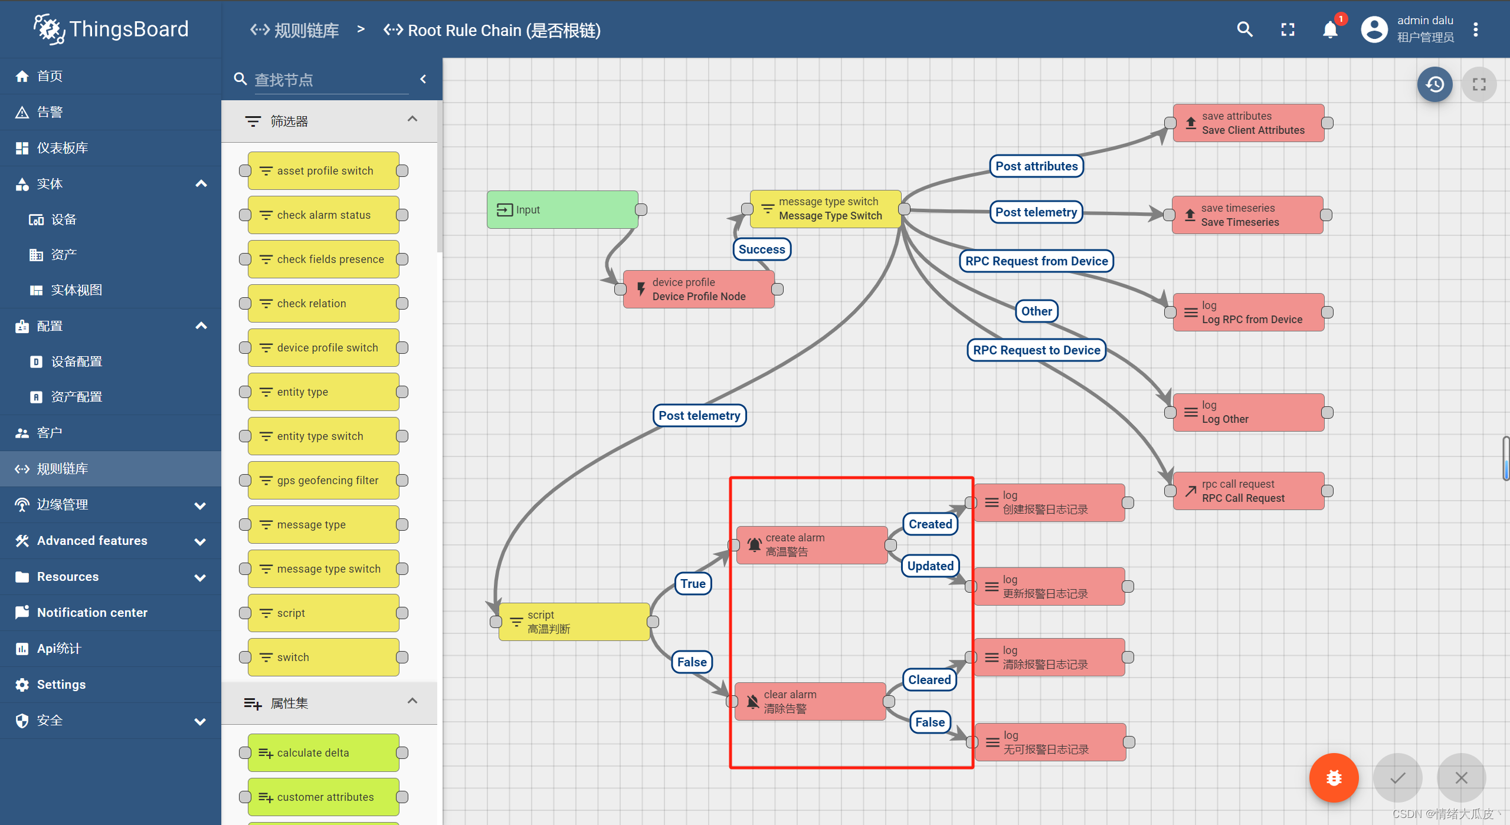Open the three-dot user menu
Viewport: 1510px width, 825px height.
pyautogui.click(x=1475, y=29)
